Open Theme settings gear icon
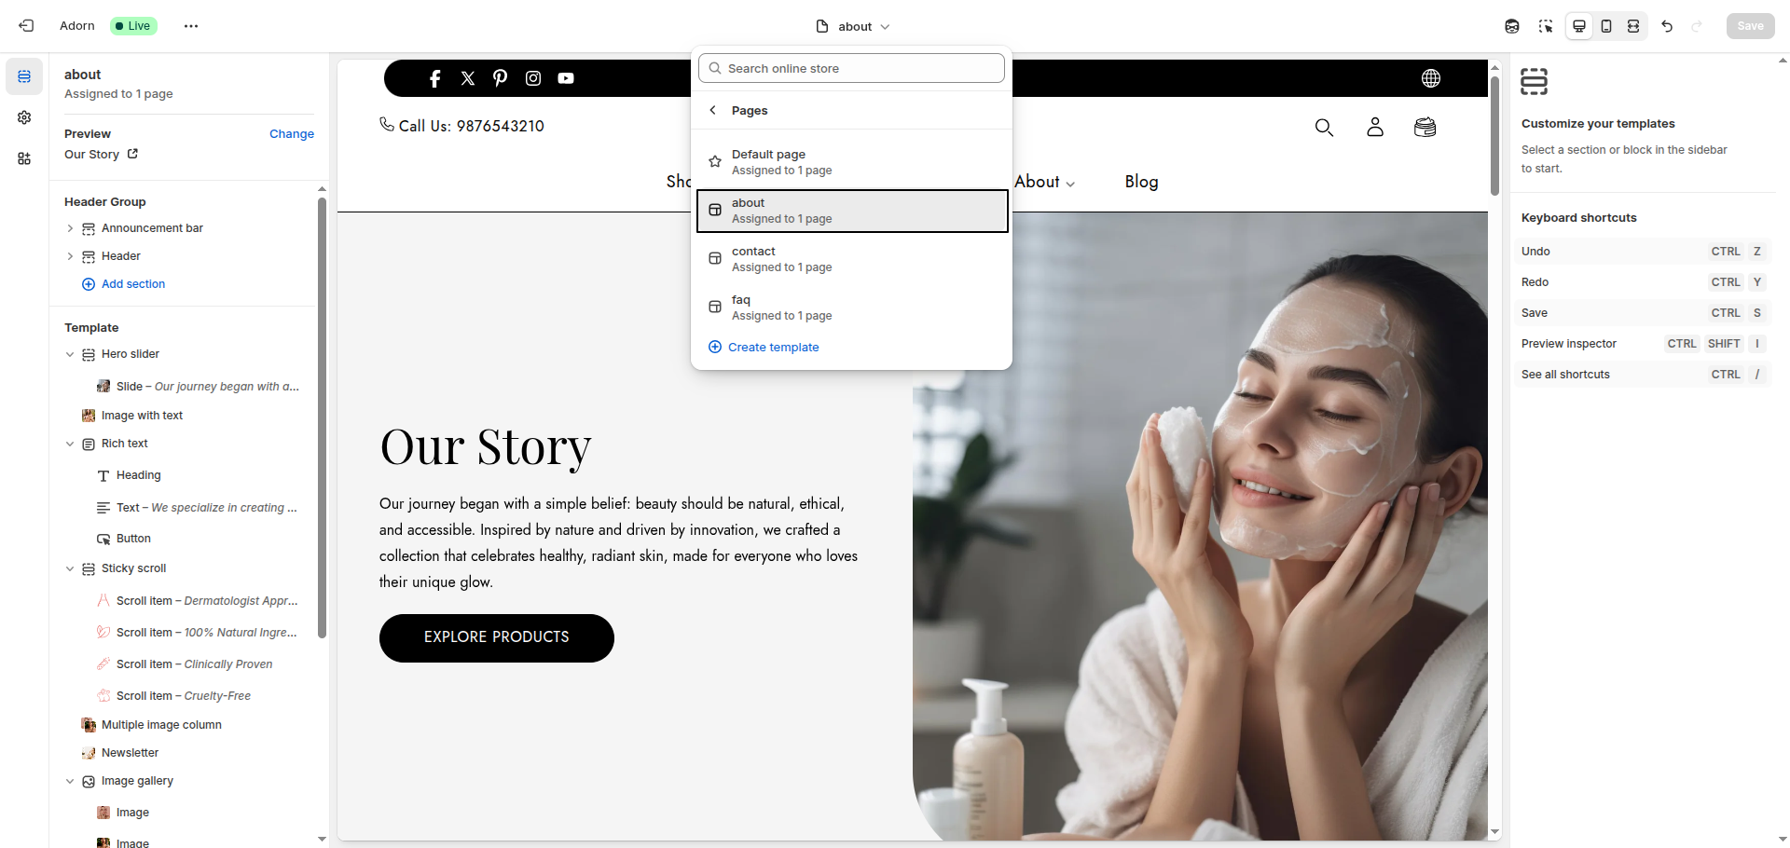The width and height of the screenshot is (1790, 848). tap(24, 117)
